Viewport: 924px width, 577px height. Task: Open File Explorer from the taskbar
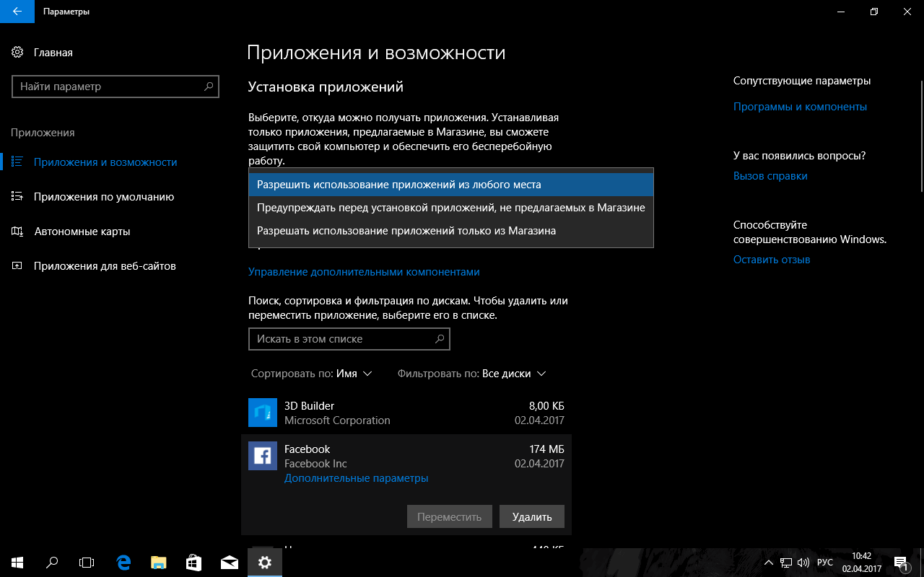(x=159, y=563)
